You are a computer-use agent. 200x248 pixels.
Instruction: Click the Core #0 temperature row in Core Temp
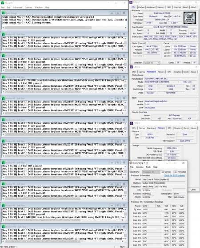159,213
